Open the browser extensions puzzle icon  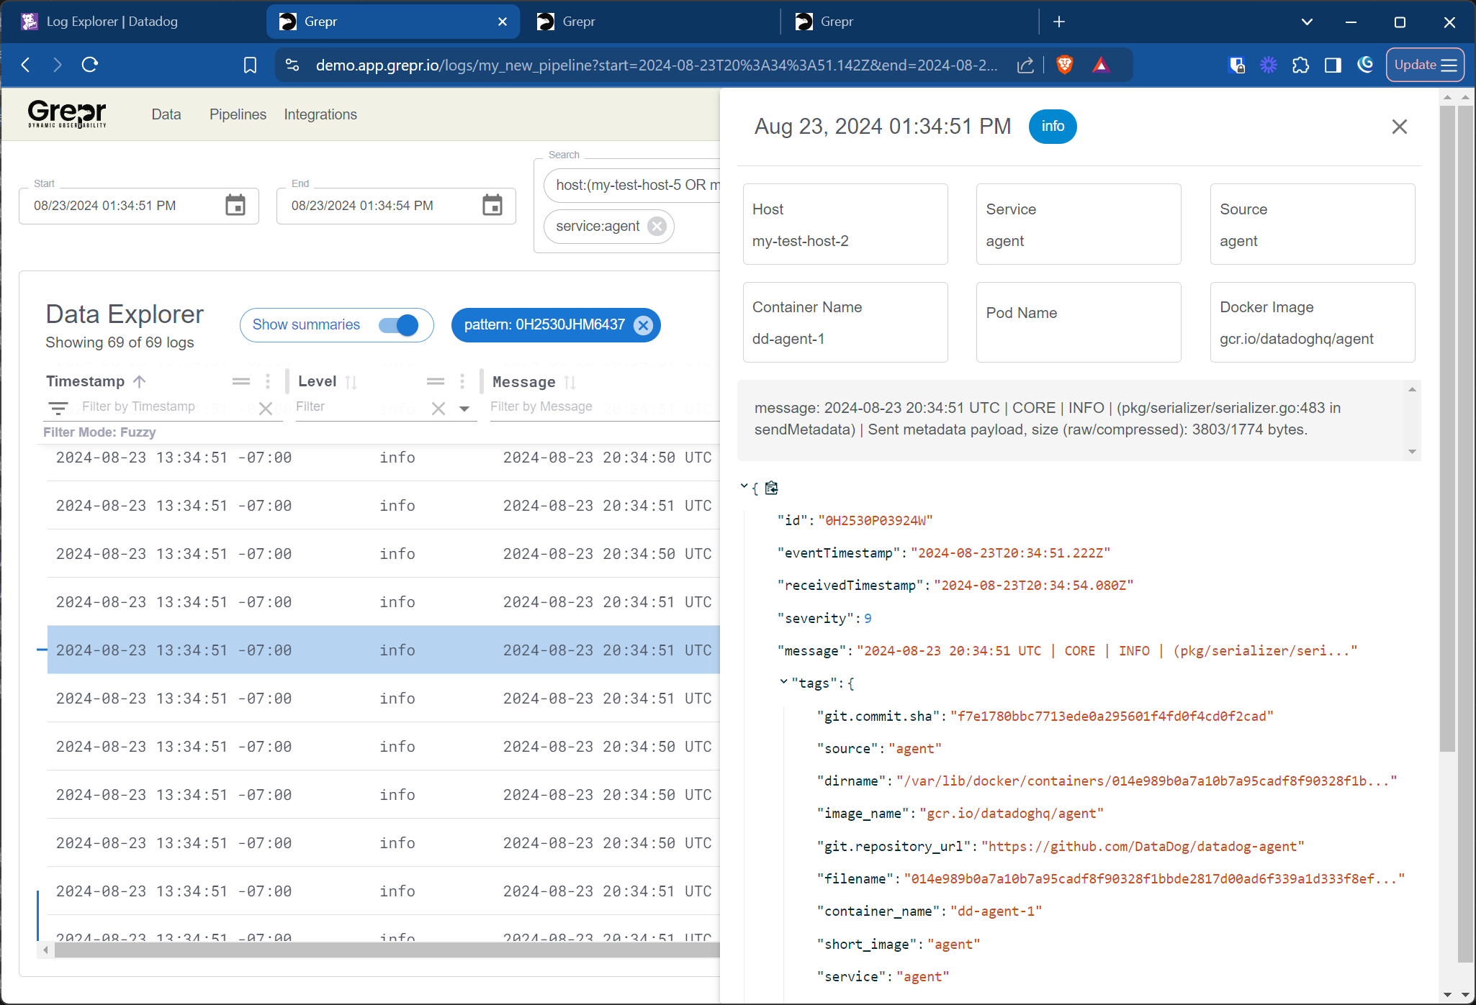point(1300,65)
